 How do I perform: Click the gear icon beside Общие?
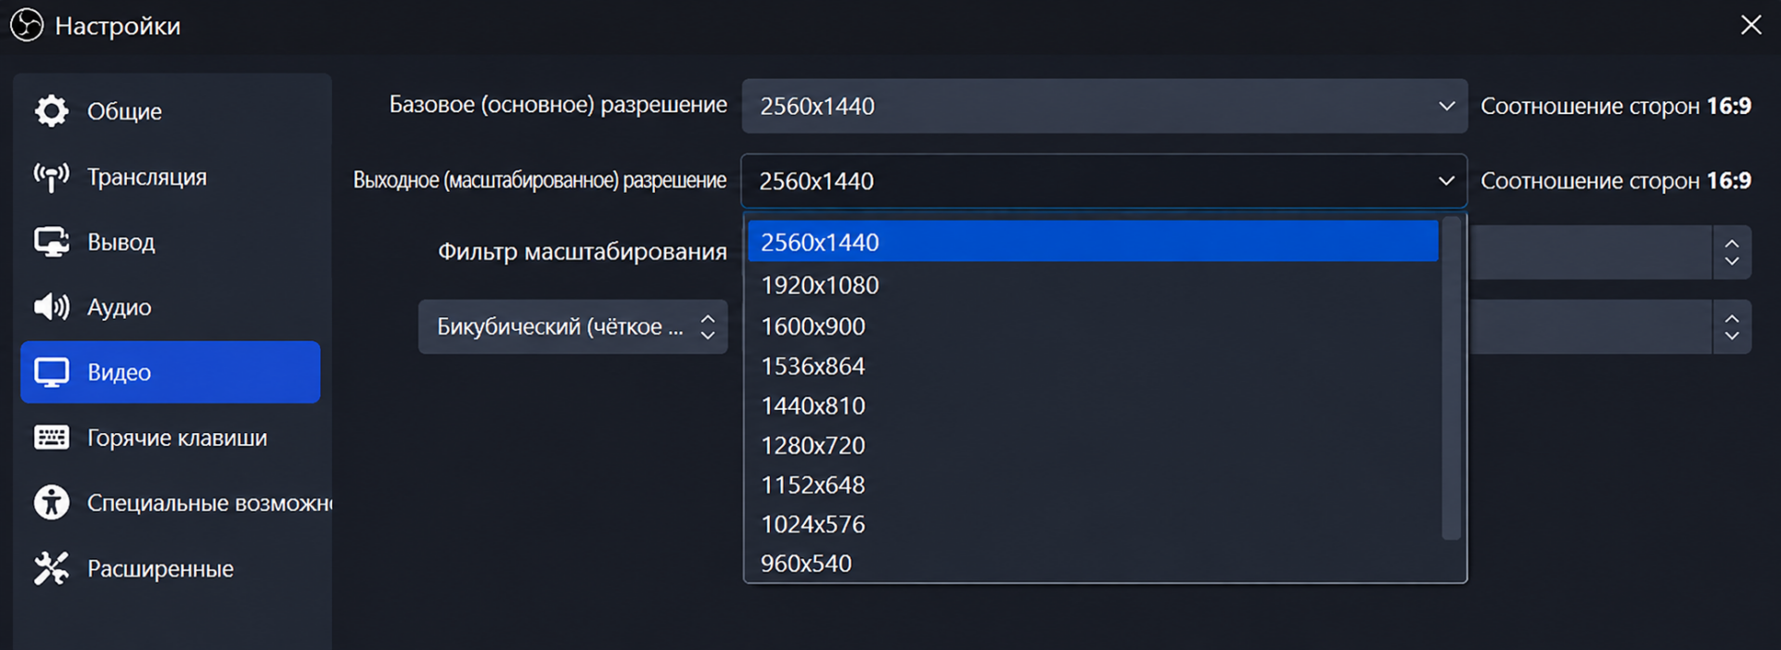point(52,111)
